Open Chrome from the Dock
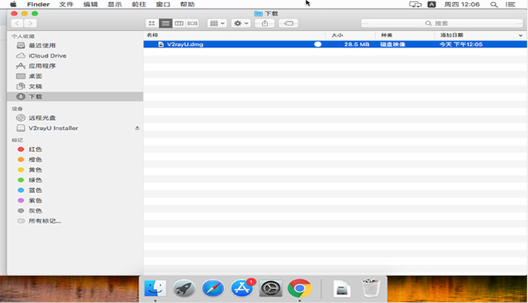528x303 pixels. [299, 288]
